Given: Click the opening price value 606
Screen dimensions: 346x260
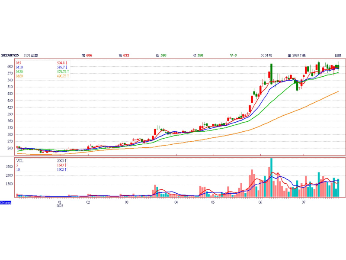Looking at the screenshot, I should coord(89,55).
